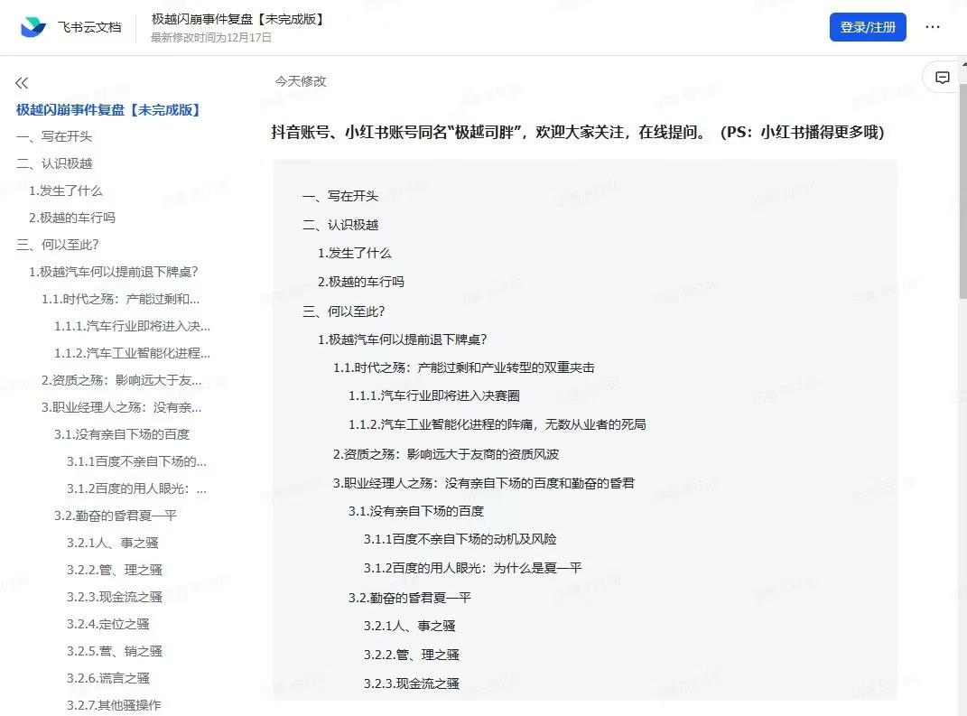Go to 一、写在开头 in sidebar outline
Image resolution: width=967 pixels, height=716 pixels.
[x=54, y=136]
